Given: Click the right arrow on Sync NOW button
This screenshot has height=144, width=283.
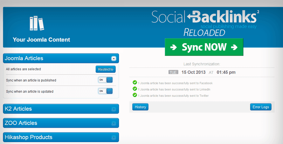Looking at the screenshot, I should click(234, 47).
